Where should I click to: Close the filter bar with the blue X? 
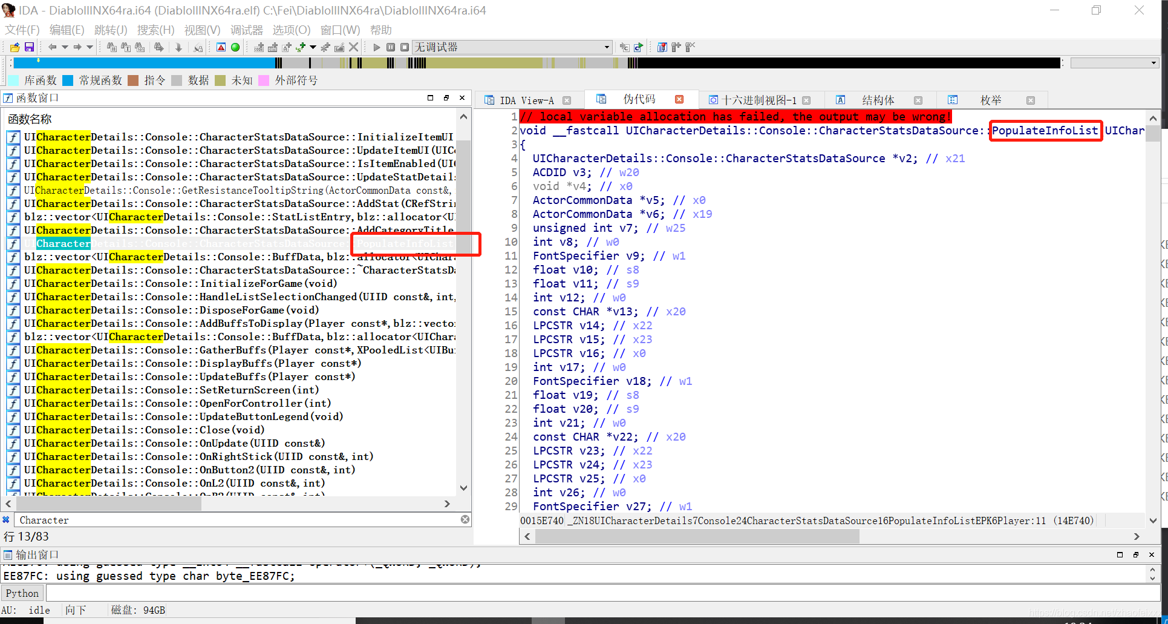click(x=6, y=519)
